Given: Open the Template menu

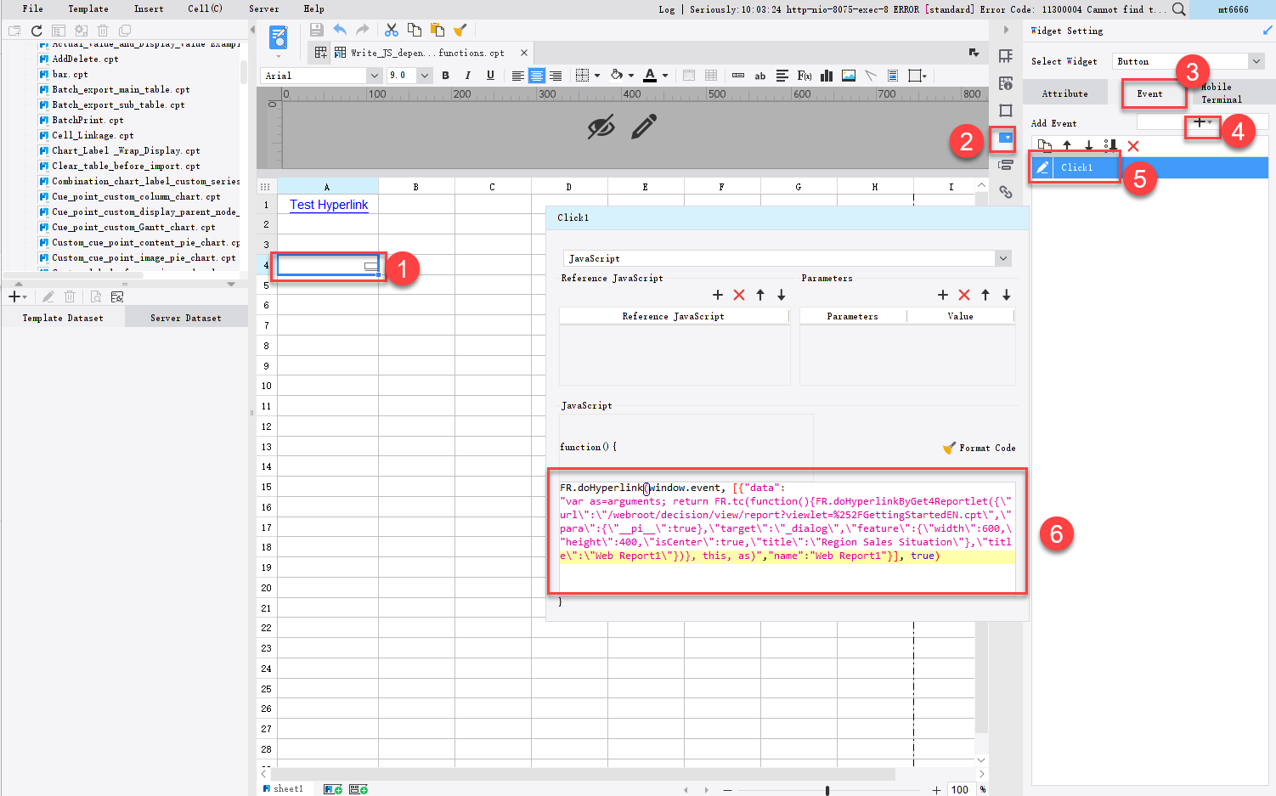Looking at the screenshot, I should [x=88, y=8].
